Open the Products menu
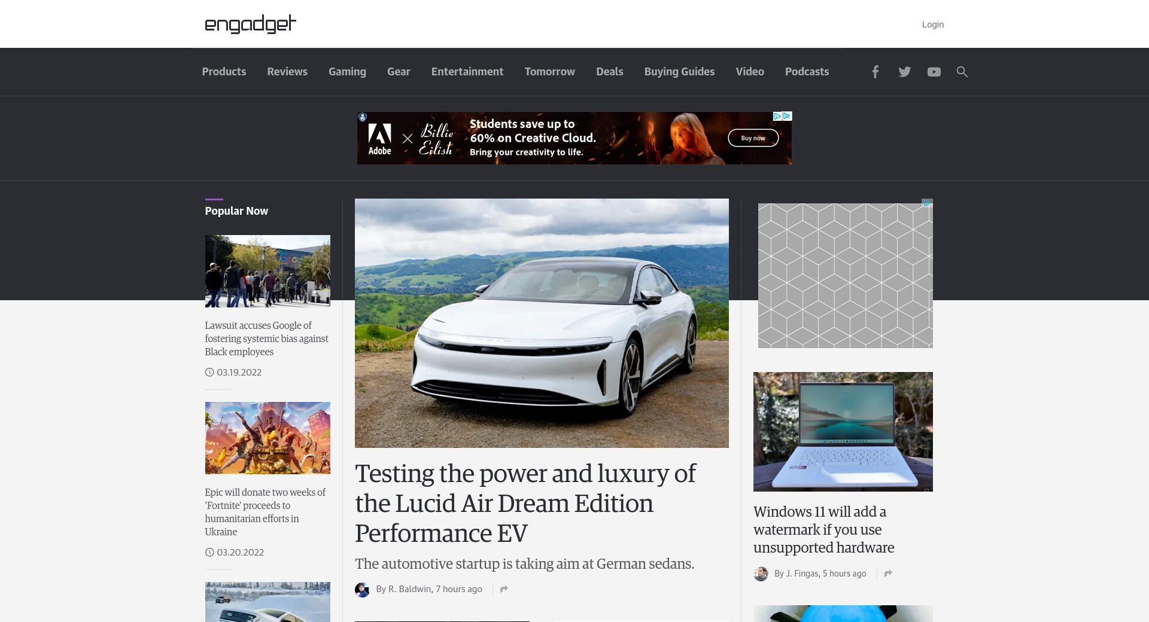Image resolution: width=1149 pixels, height=622 pixels. click(x=224, y=72)
